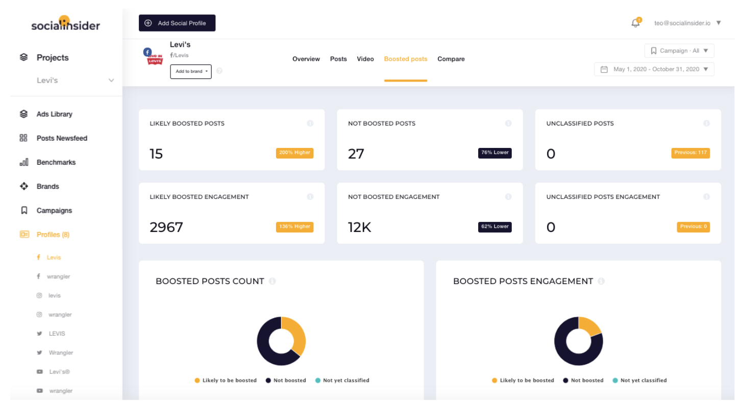Click the Profiles card icon
Viewport: 745px width, 408px height.
pos(24,235)
